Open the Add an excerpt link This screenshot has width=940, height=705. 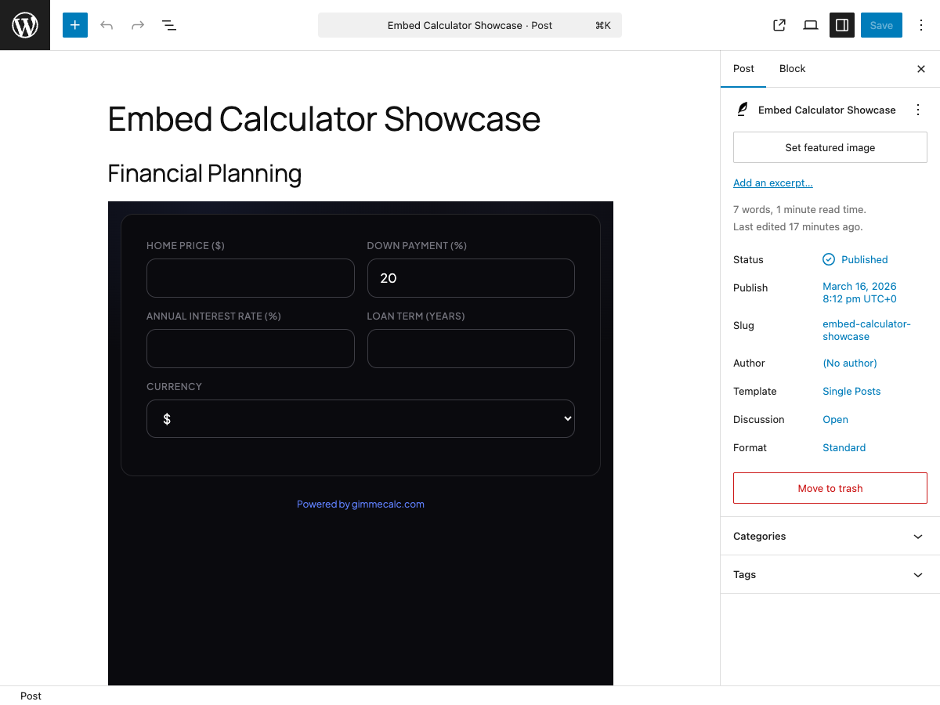772,183
